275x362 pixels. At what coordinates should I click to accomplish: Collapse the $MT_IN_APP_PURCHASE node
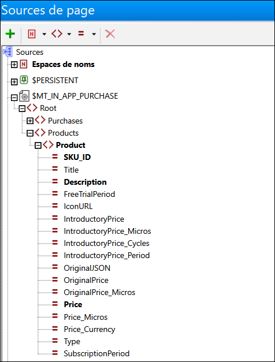[x=14, y=98]
